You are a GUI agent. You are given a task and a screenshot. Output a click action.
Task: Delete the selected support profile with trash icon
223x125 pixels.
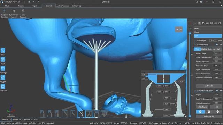click(199, 23)
